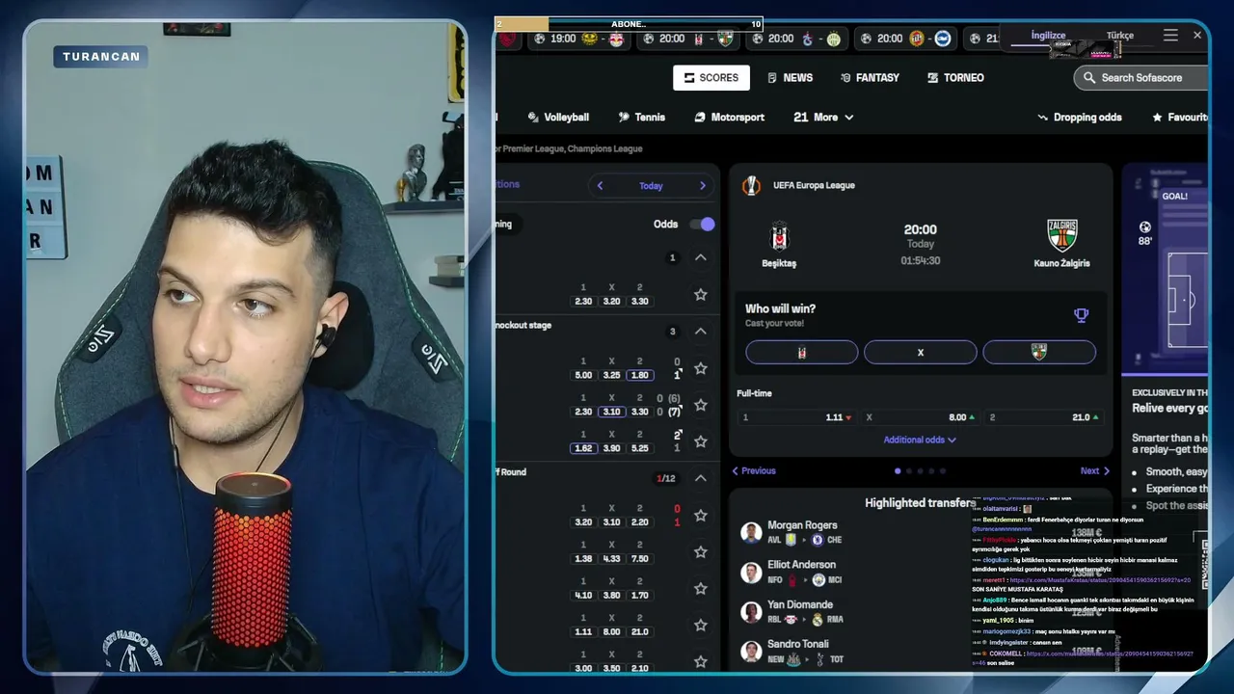The image size is (1234, 694).
Task: Select the fourth carousel dot
Action: coord(931,471)
